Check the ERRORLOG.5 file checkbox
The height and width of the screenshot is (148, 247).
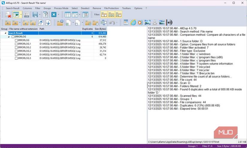pos(16,58)
